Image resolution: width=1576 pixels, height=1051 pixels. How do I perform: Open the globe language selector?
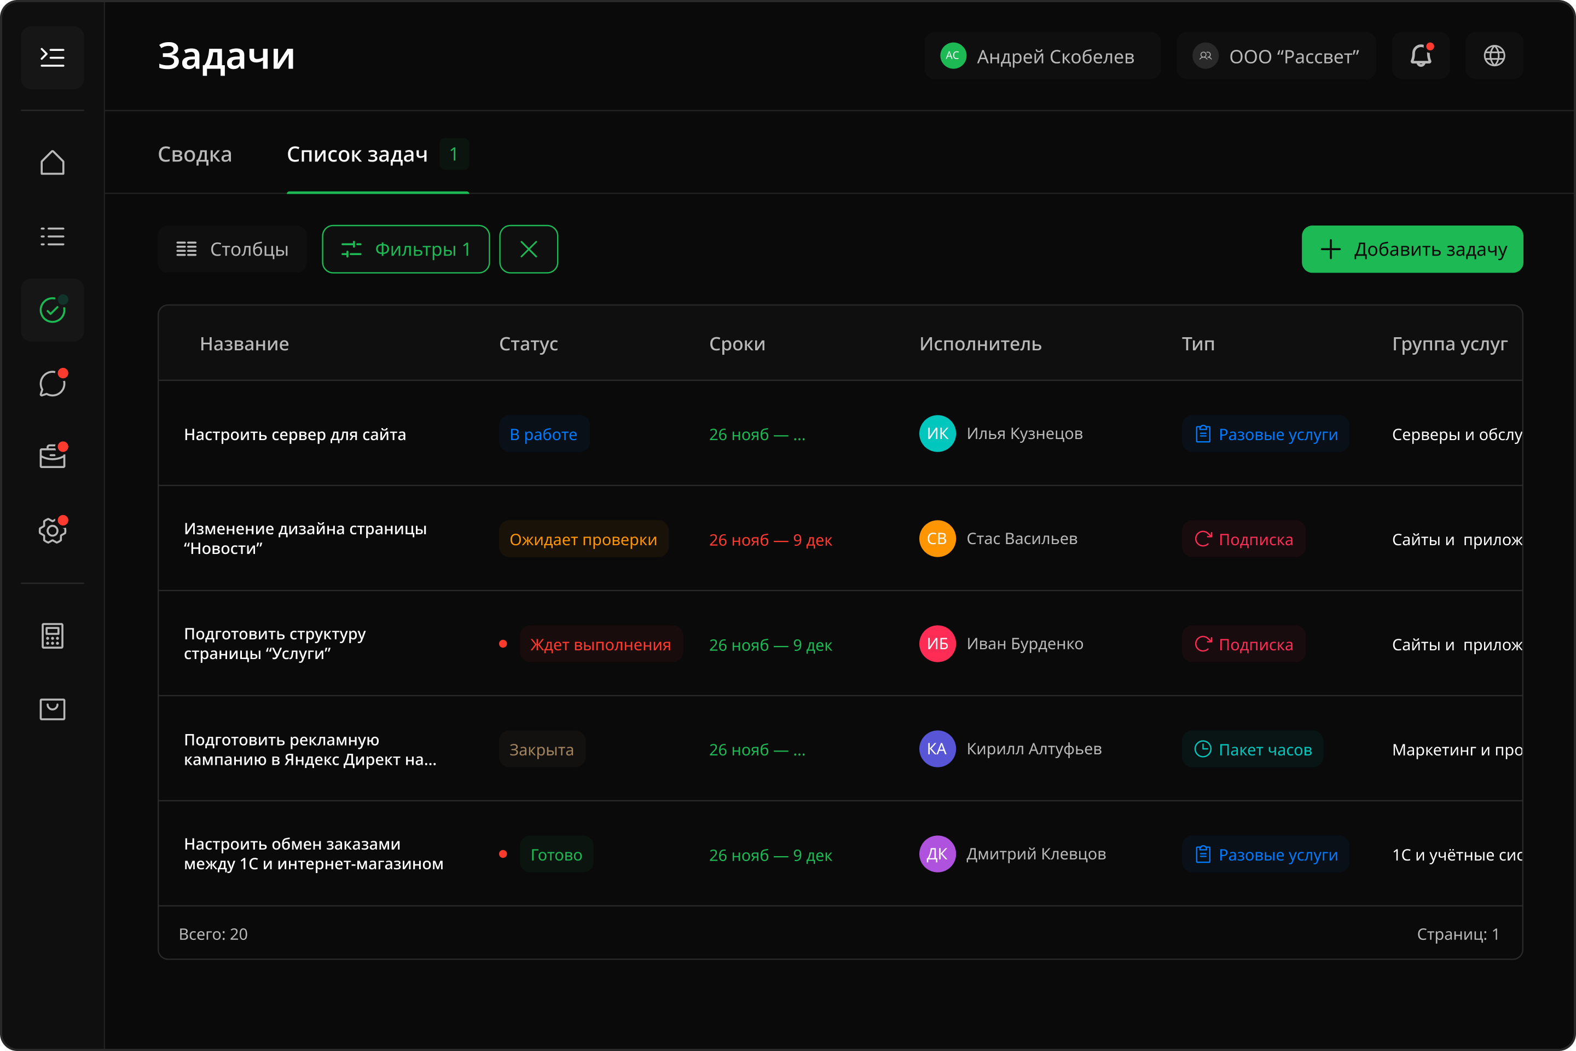click(x=1493, y=56)
